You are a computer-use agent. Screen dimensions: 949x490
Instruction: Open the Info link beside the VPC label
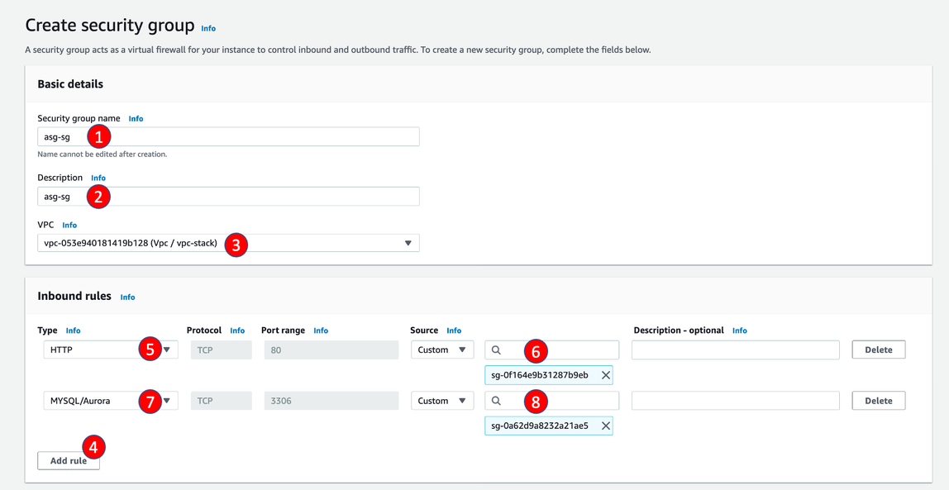[x=69, y=226]
